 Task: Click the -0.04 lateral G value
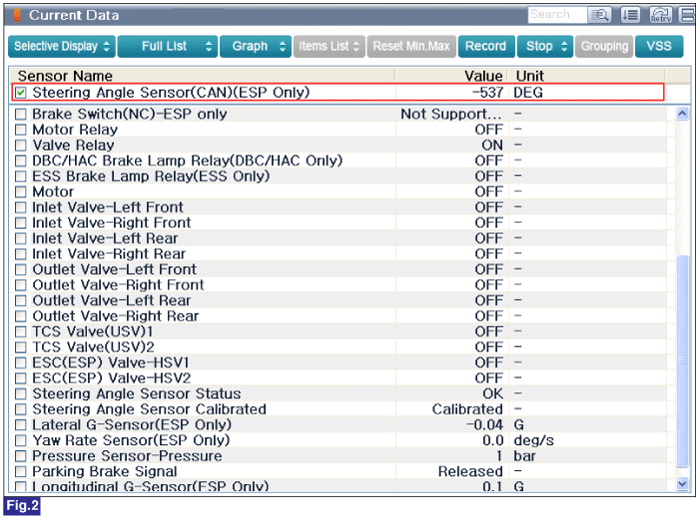coord(485,425)
